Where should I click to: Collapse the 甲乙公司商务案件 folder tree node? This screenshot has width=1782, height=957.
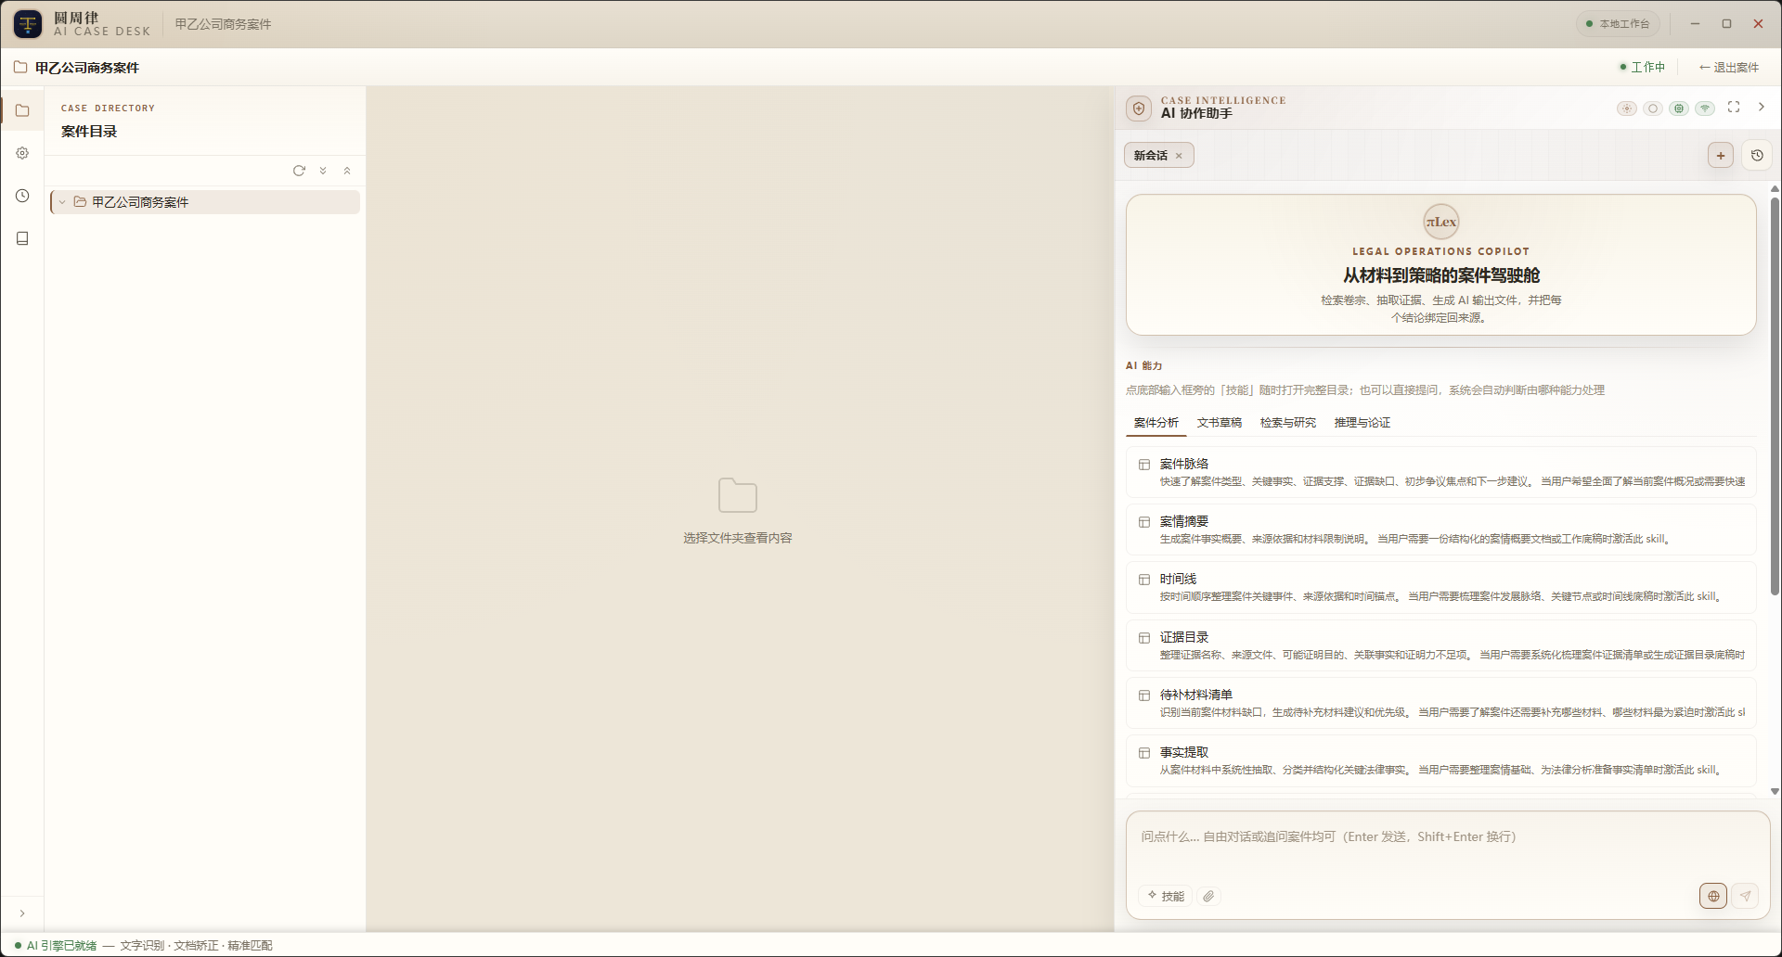point(62,202)
